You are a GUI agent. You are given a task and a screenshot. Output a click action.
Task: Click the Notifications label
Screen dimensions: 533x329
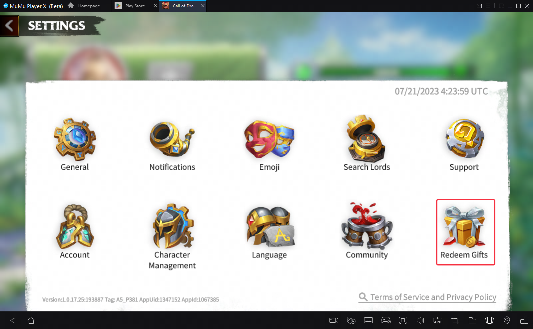click(172, 167)
